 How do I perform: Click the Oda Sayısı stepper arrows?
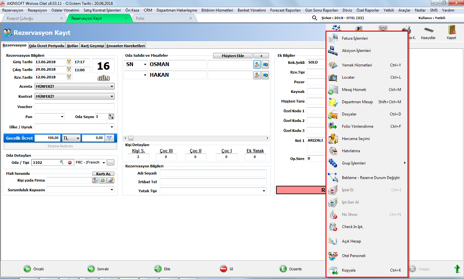point(111,117)
